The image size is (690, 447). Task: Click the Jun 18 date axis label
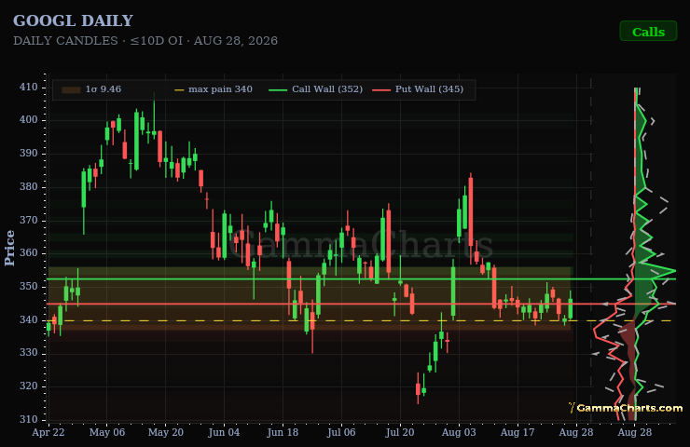pos(283,432)
